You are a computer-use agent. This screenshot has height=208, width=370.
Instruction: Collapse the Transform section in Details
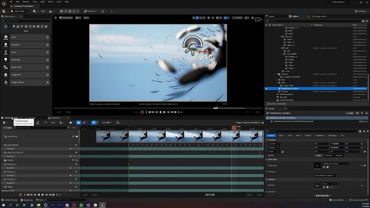pos(267,140)
